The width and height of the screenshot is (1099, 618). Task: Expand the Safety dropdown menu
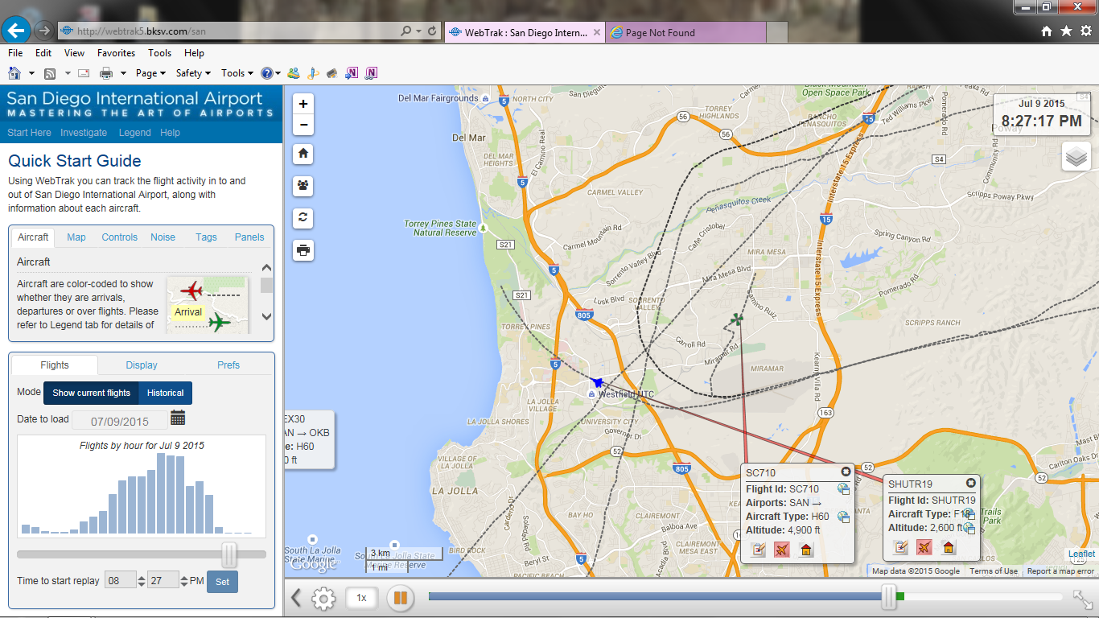pos(193,72)
